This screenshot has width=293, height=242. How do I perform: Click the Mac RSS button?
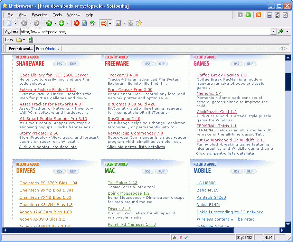[x=148, y=171]
